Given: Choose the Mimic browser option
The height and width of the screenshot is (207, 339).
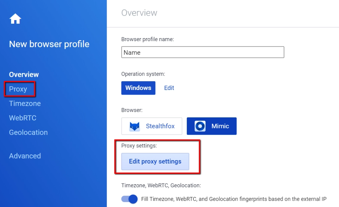Looking at the screenshot, I should click(x=212, y=126).
